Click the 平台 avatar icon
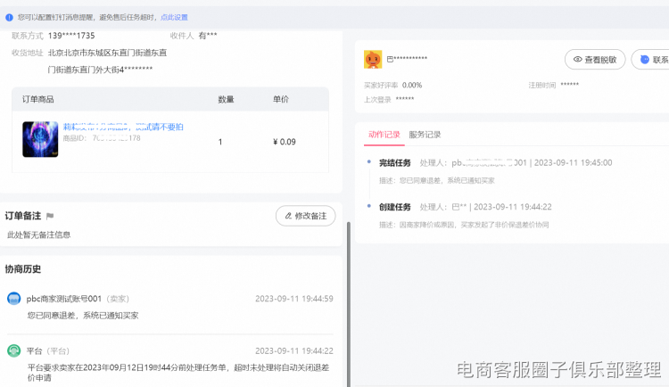The width and height of the screenshot is (669, 387). (14, 350)
